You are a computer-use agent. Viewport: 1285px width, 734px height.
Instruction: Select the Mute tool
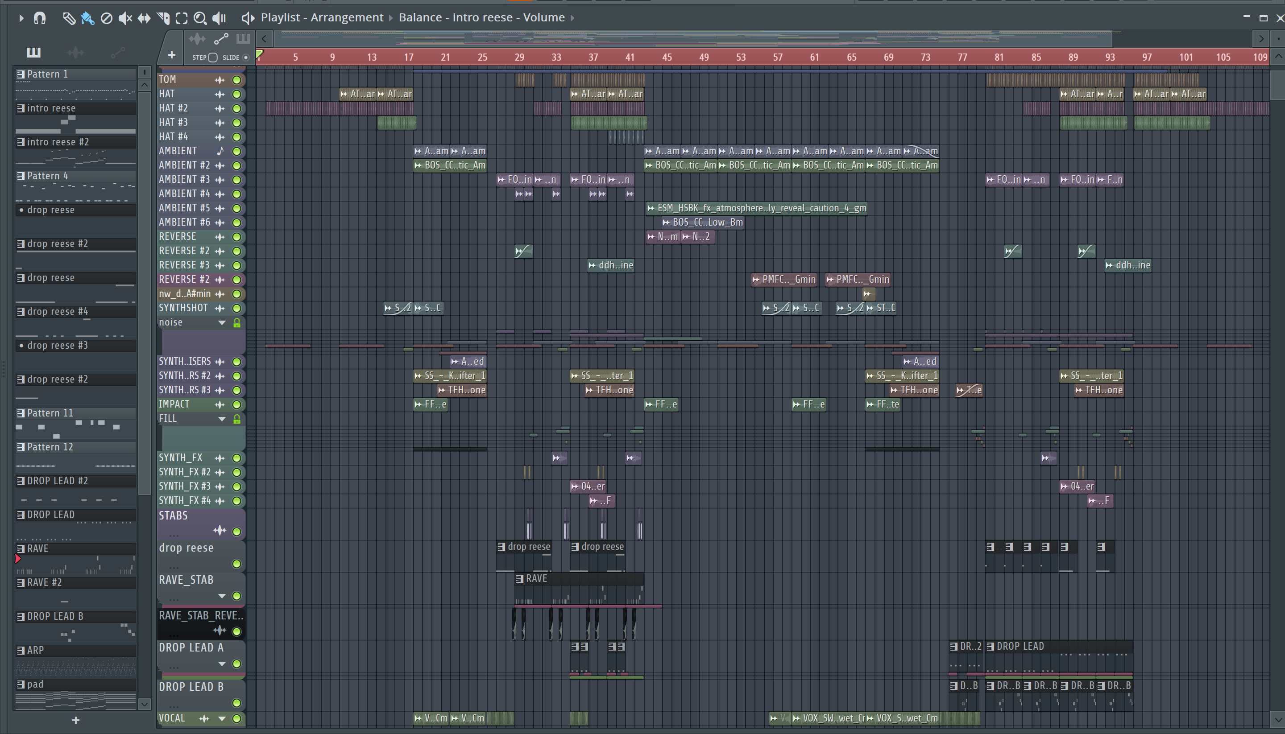(125, 19)
